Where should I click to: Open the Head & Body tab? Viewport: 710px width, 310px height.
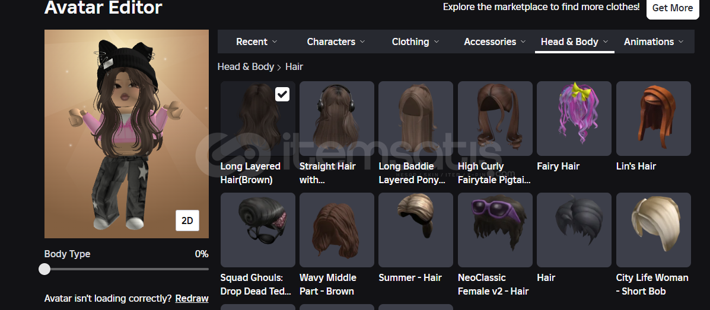574,41
